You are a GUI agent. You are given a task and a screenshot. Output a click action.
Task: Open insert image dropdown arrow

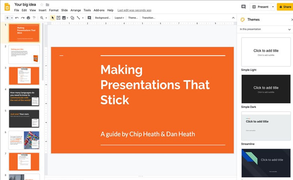[x=67, y=18]
